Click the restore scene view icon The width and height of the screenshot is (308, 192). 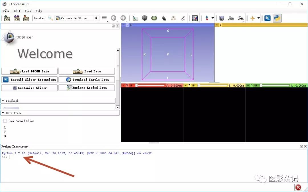click(241, 18)
